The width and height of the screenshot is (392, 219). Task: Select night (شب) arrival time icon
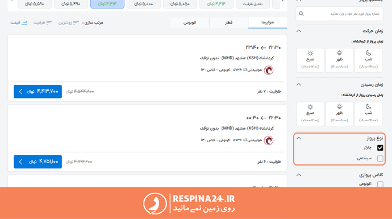(x=368, y=106)
